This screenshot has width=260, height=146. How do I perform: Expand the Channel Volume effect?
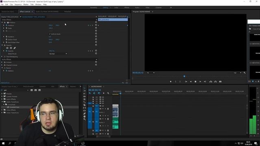[x=2, y=65]
